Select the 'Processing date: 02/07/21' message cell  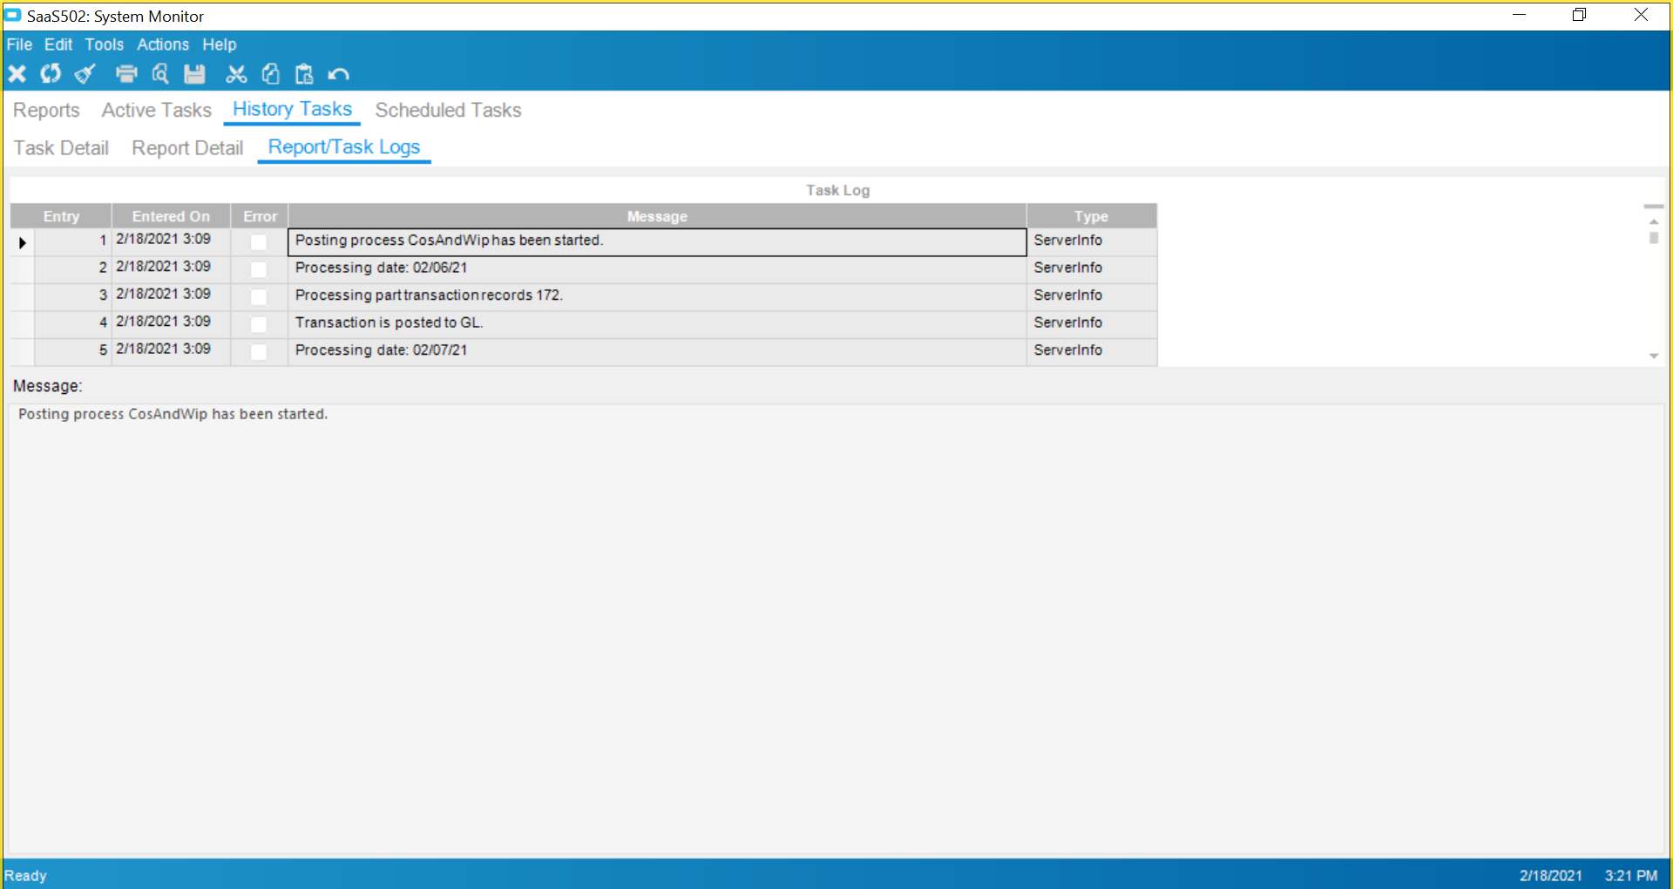pyautogui.click(x=657, y=352)
